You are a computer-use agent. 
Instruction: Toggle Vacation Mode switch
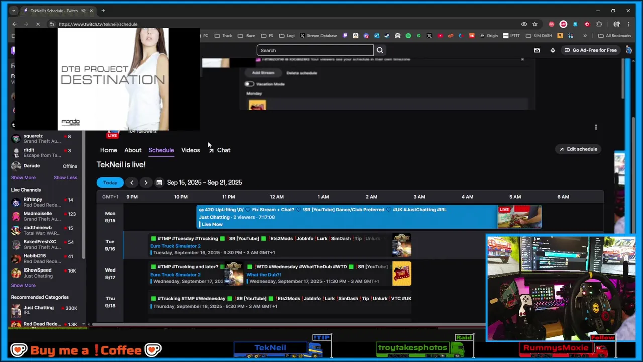(249, 84)
